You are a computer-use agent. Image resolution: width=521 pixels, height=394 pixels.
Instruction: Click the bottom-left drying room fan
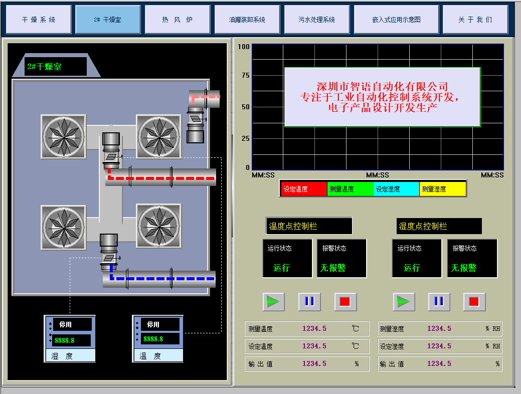[64, 228]
